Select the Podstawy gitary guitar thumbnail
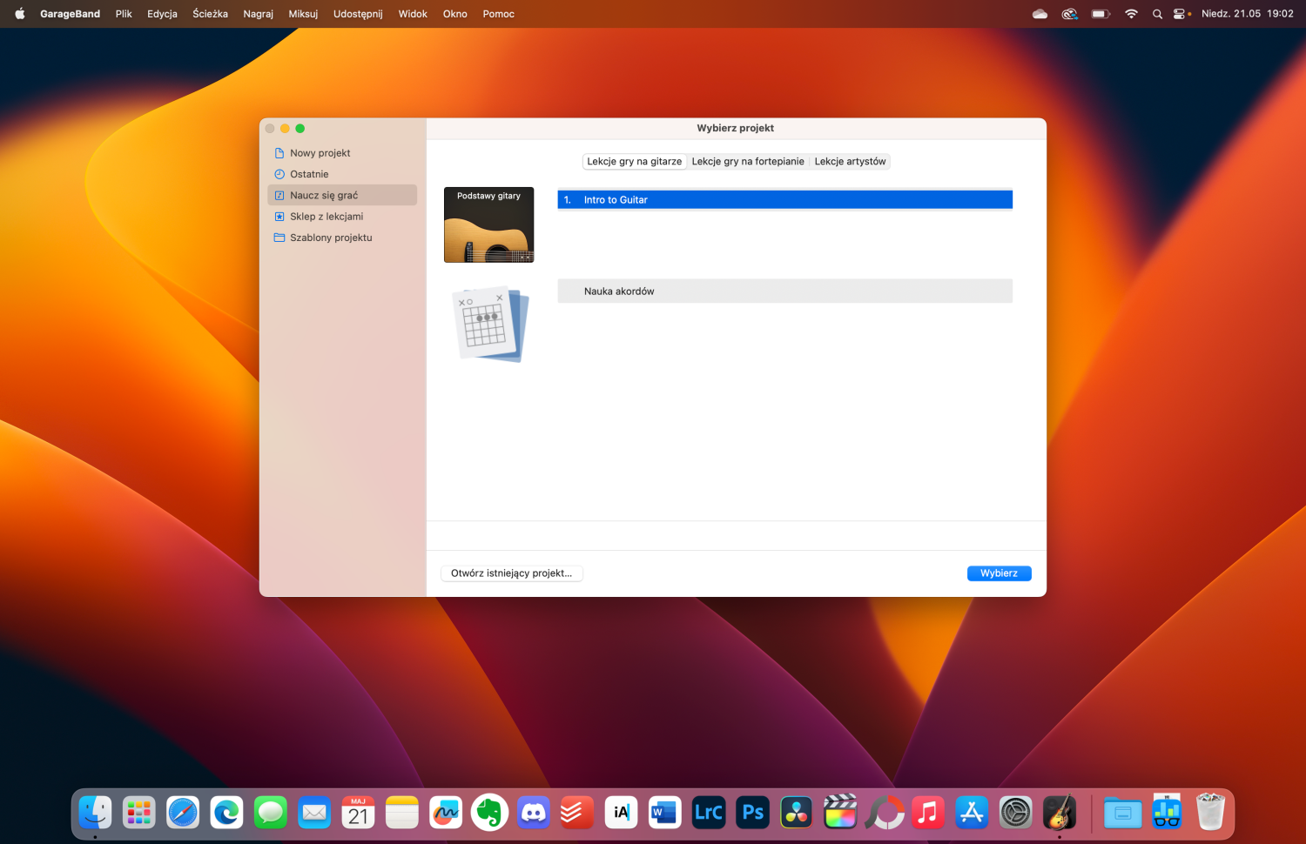Image resolution: width=1306 pixels, height=844 pixels. click(488, 224)
